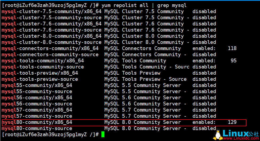
Task: Select 'mysql-cluster-7.6-community/x86_64' repo id
Action: pyautogui.click(x=52, y=24)
